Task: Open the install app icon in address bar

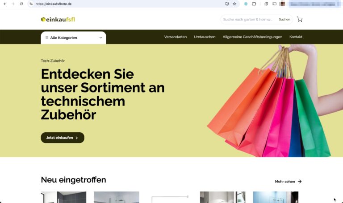Action: point(227,4)
